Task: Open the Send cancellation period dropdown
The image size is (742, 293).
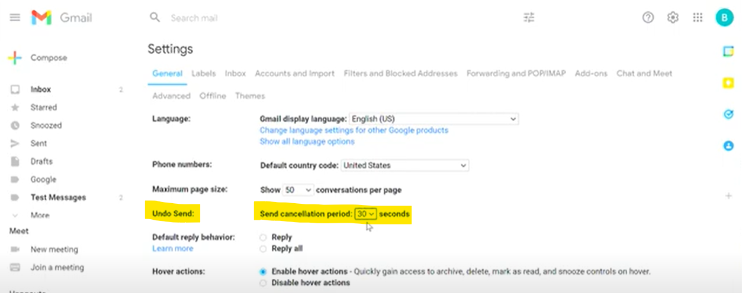Action: coord(366,214)
